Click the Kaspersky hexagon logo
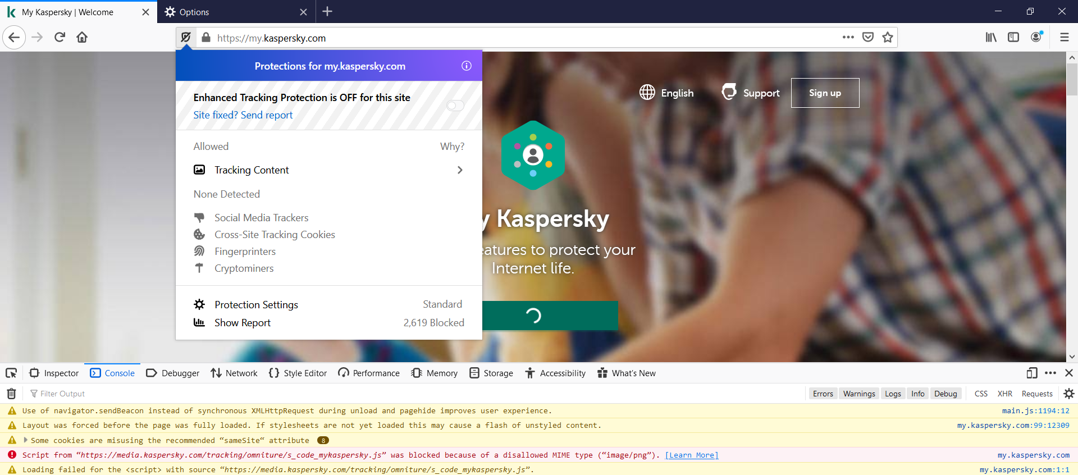This screenshot has width=1078, height=475. 533,156
